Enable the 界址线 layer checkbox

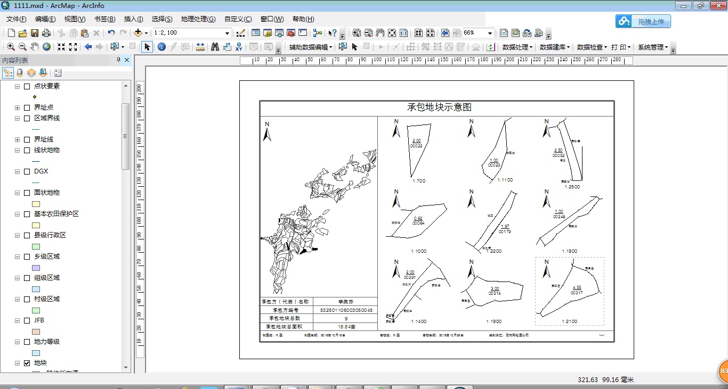click(x=27, y=139)
